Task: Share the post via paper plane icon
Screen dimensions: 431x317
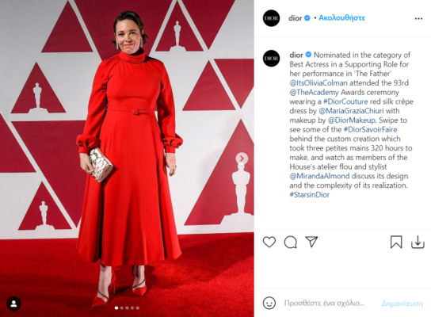Action: (311, 242)
